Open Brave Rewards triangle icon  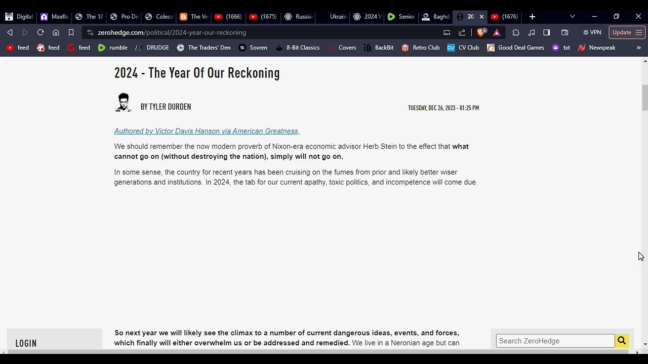tap(497, 32)
